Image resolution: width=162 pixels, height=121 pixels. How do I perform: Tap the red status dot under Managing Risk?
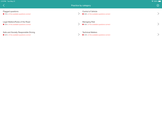point(83,25)
